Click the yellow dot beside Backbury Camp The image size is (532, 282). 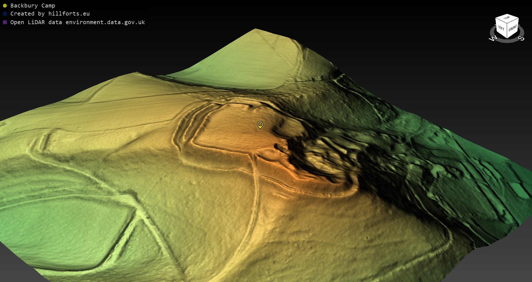5,6
